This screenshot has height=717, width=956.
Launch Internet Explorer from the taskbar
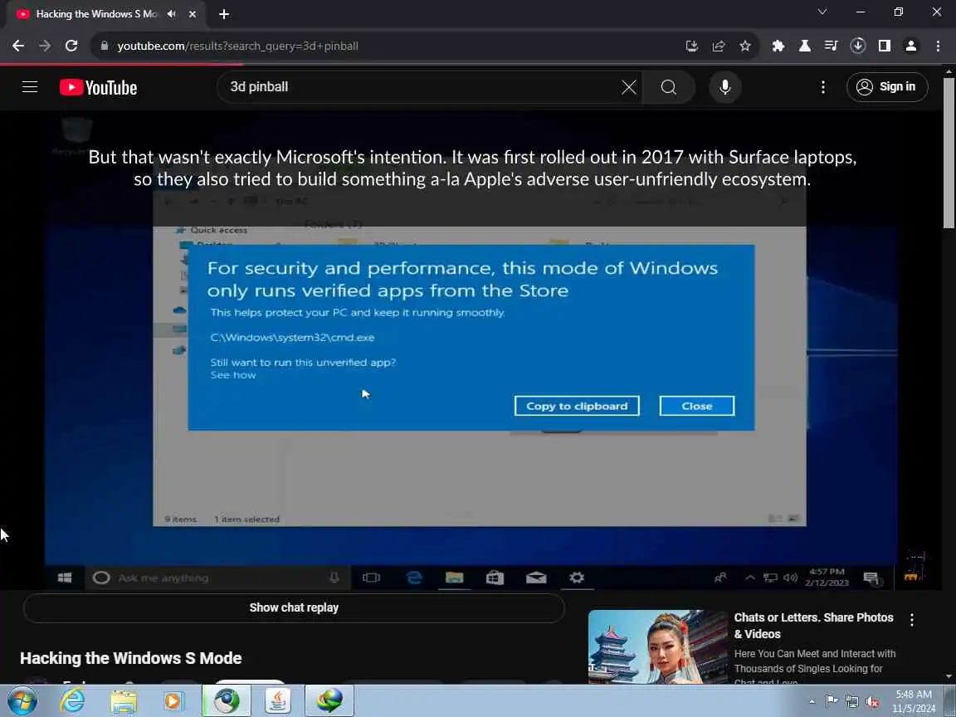72,701
